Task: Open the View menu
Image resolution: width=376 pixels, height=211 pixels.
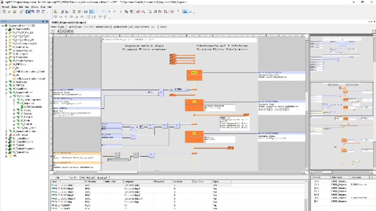Action: tap(26, 7)
